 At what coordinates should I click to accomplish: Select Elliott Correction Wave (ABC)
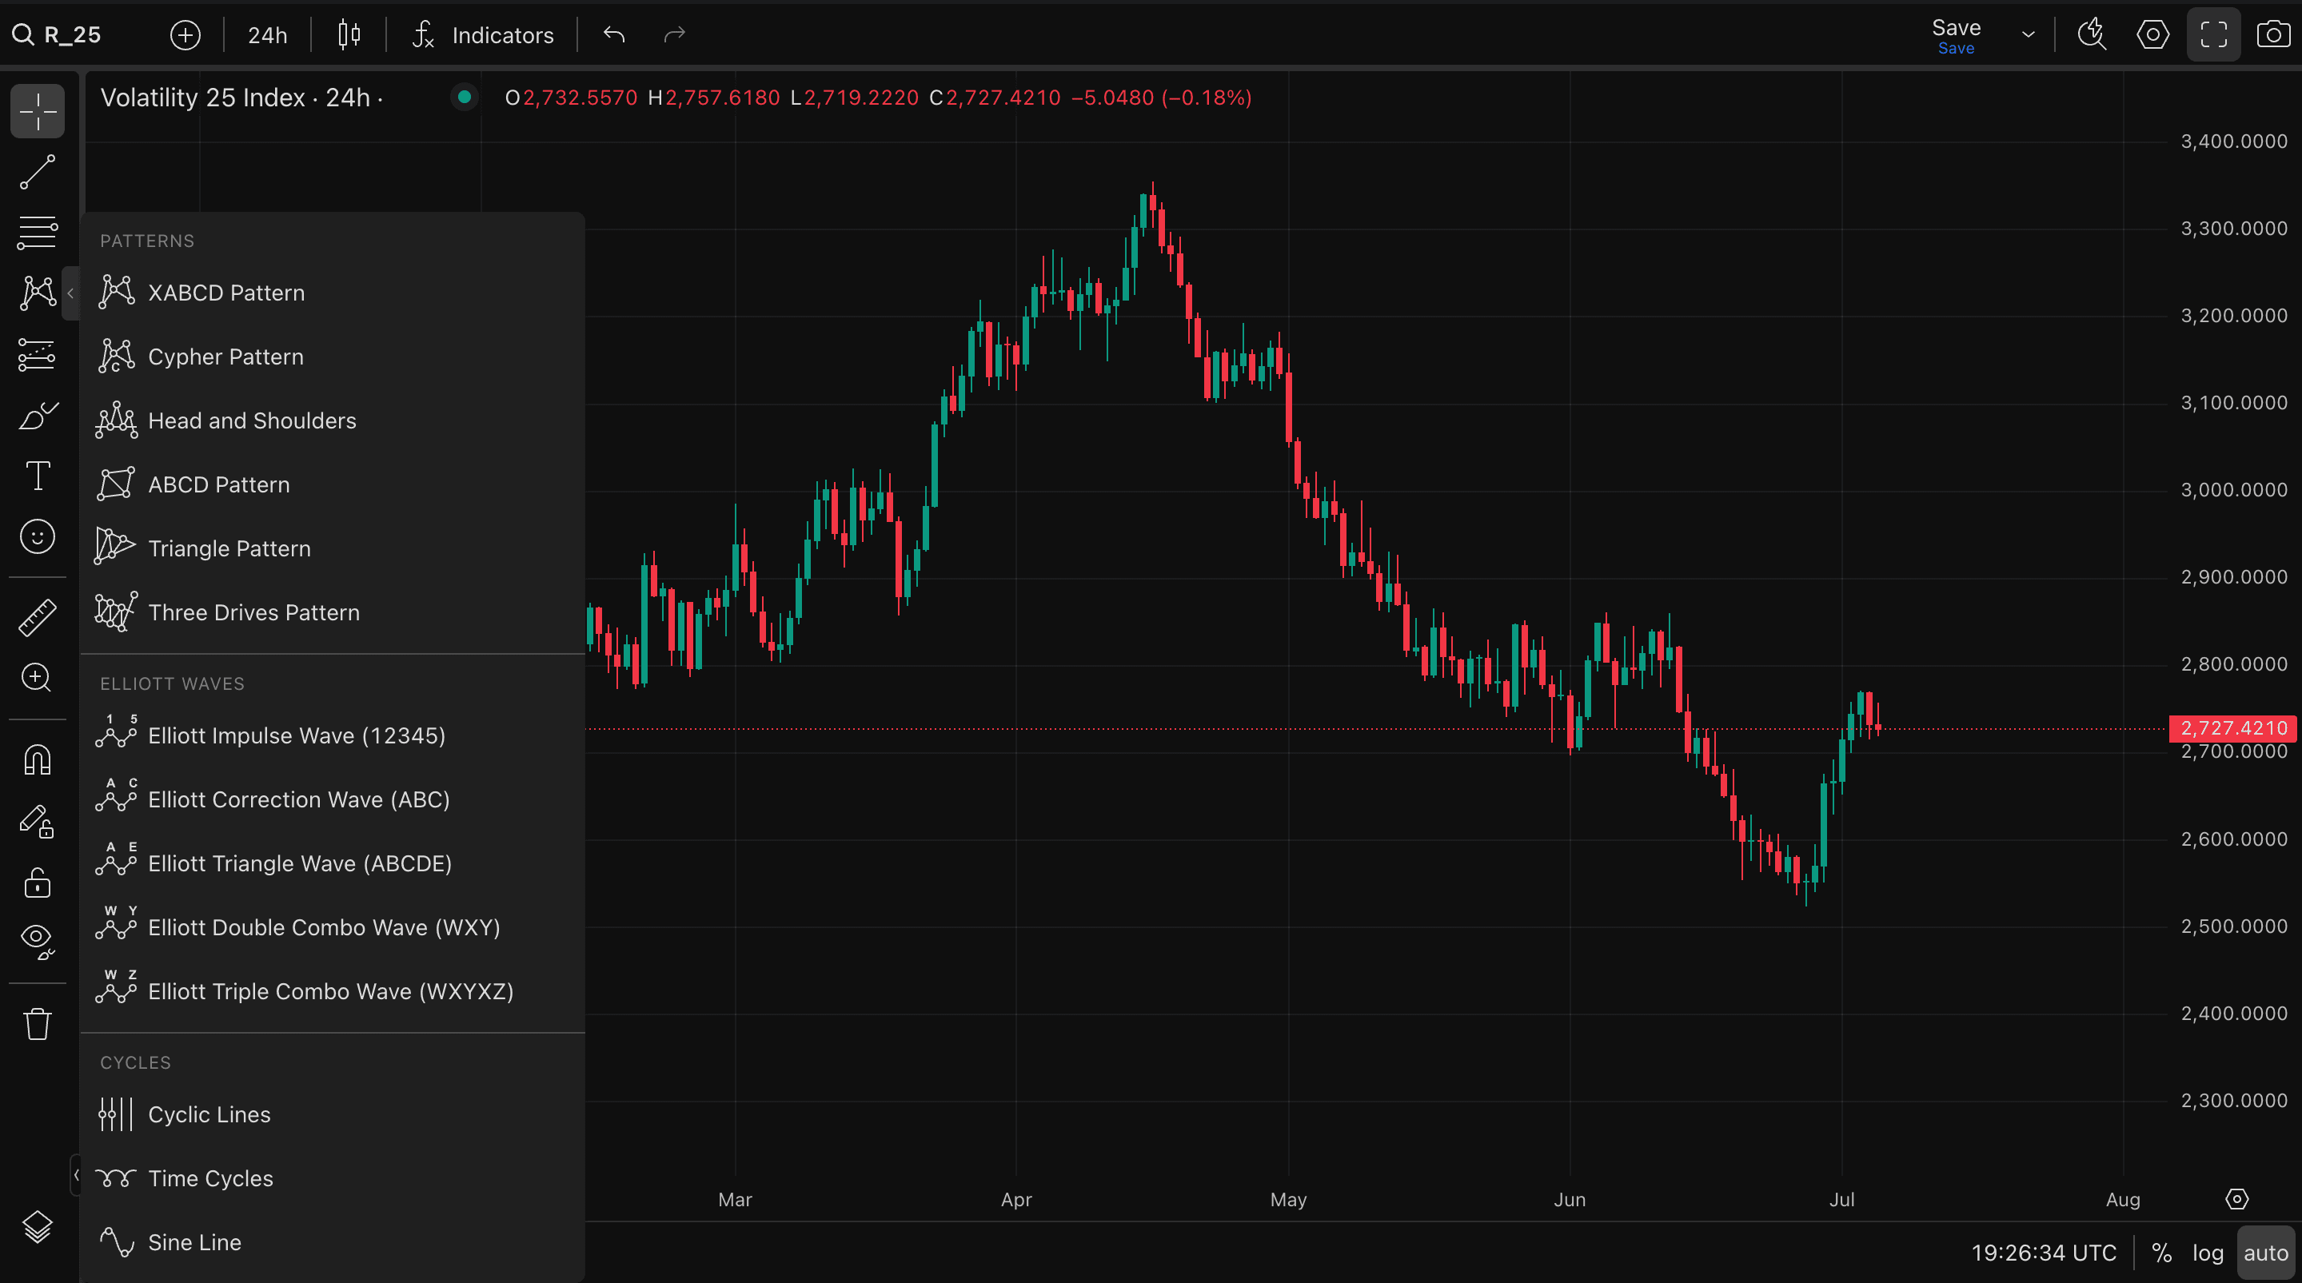coord(333,799)
